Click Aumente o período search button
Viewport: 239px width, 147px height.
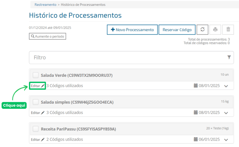pyautogui.click(x=47, y=36)
